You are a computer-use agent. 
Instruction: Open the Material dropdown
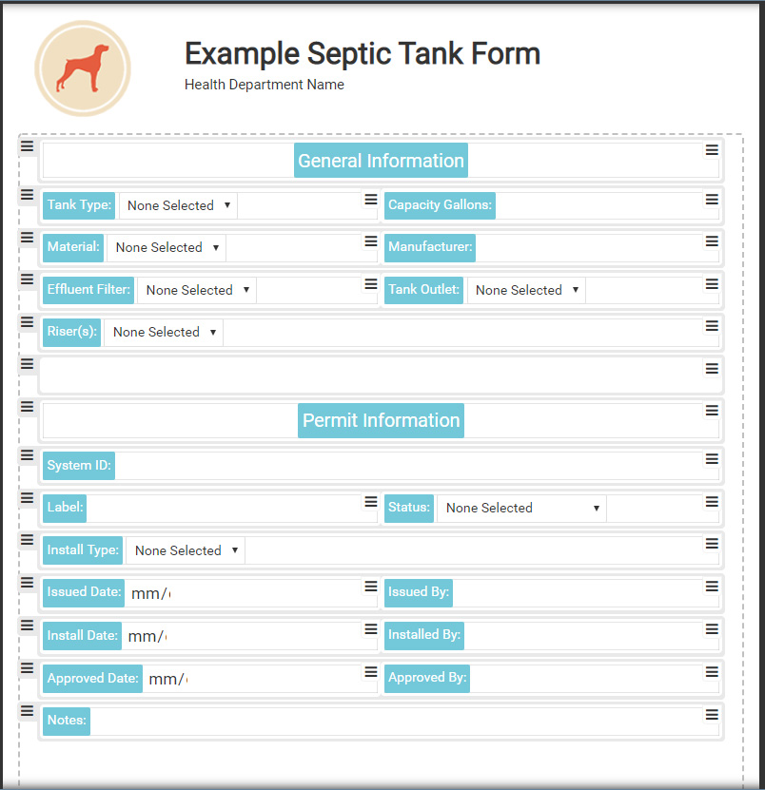coord(167,247)
